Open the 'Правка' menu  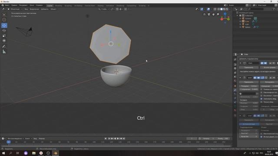[14, 5]
